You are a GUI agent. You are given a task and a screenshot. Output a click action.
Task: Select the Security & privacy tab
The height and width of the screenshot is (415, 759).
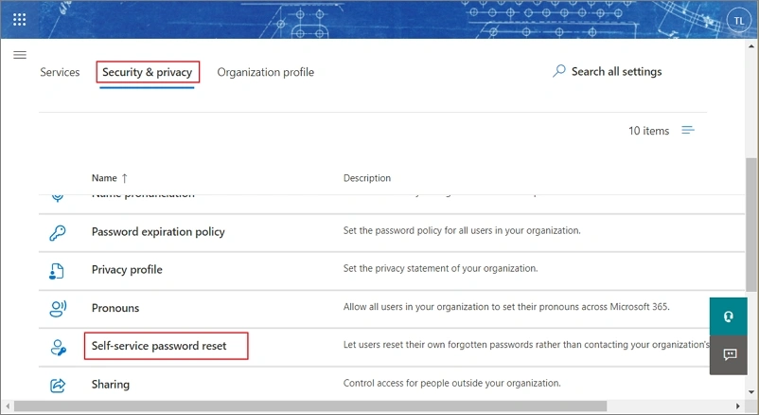(147, 72)
